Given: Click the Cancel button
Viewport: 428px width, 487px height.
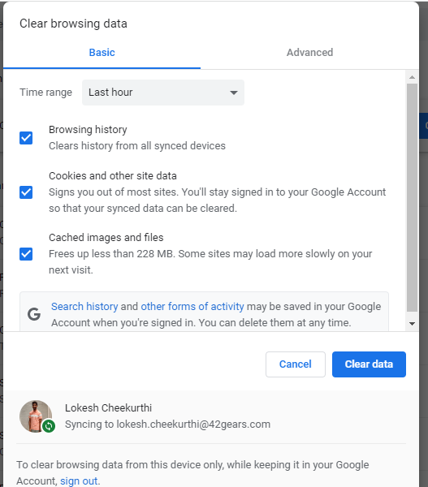Looking at the screenshot, I should click(296, 364).
